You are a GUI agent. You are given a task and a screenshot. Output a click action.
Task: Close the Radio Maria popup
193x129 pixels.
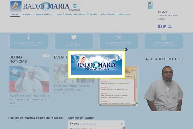point(126,49)
